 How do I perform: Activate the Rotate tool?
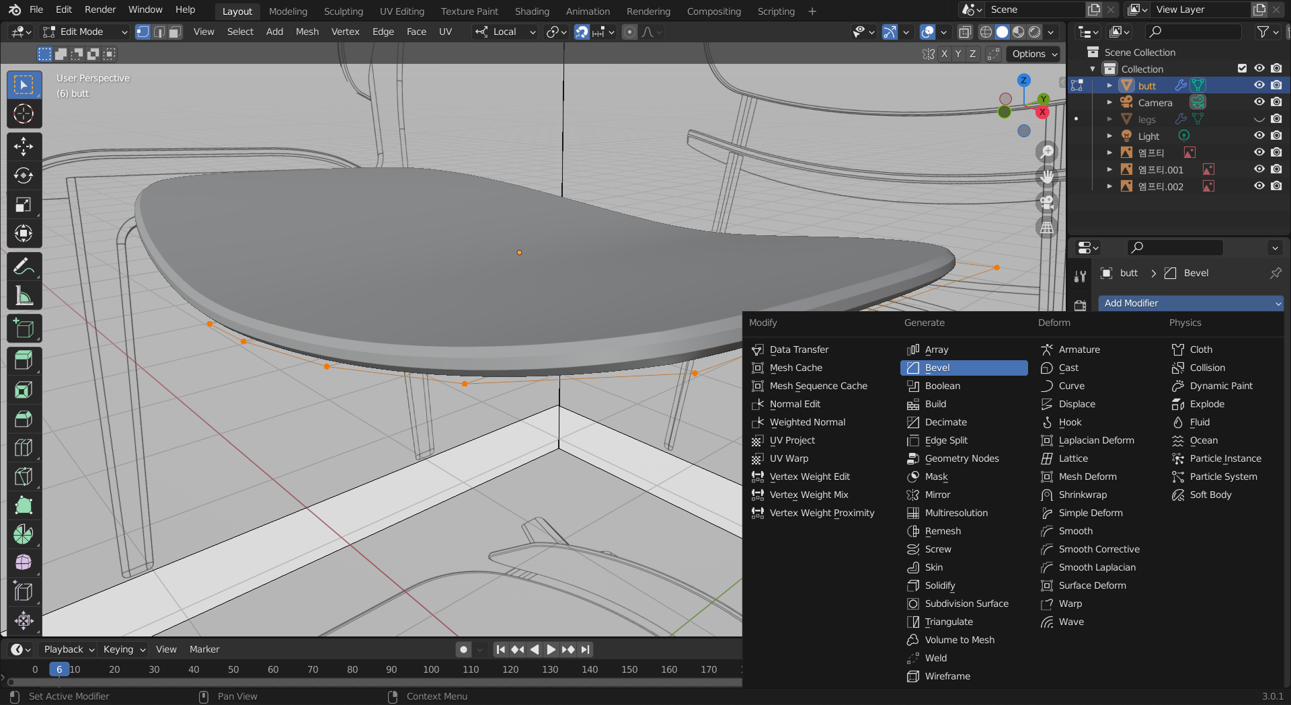24,175
